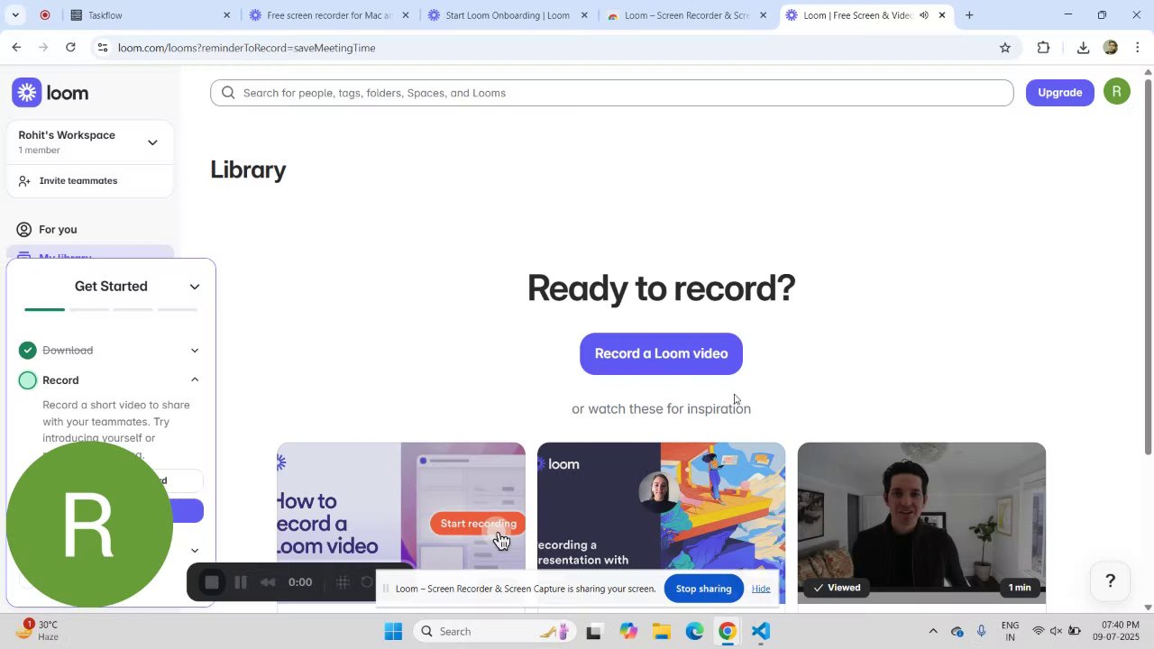The width and height of the screenshot is (1154, 649).
Task: Pause the Loom recording
Action: click(x=241, y=582)
